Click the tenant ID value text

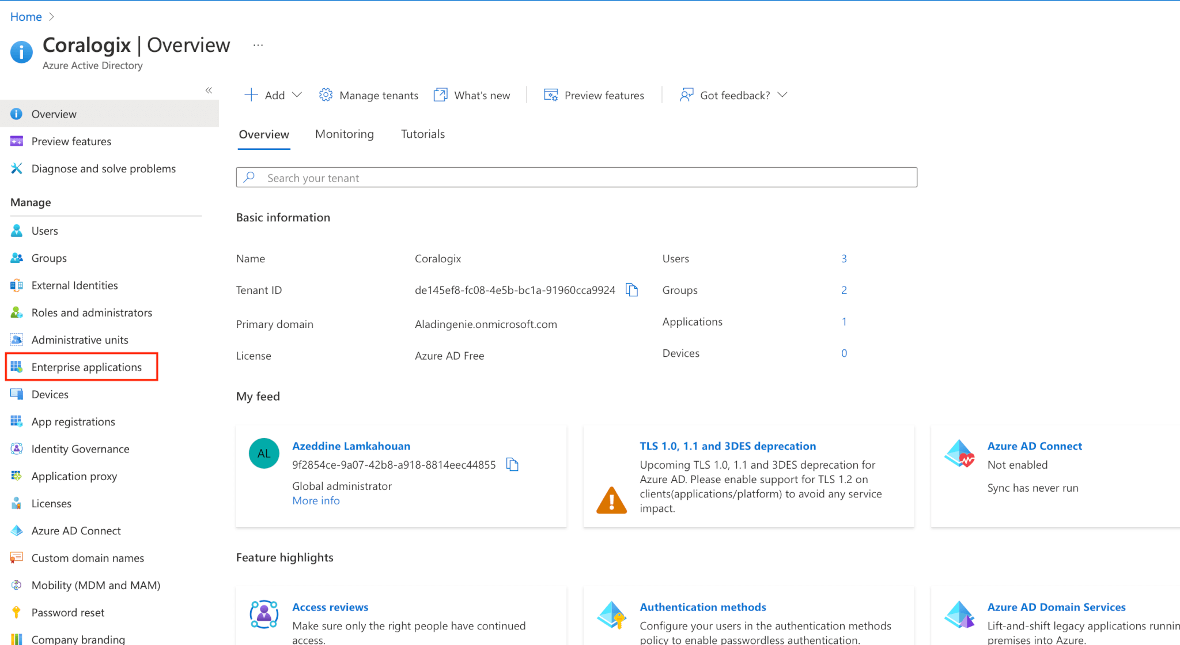pyautogui.click(x=515, y=290)
